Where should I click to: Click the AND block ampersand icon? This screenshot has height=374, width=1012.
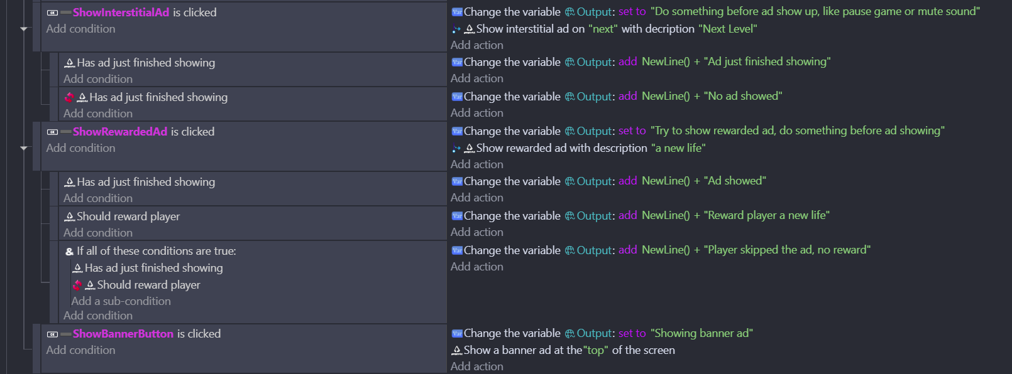coord(69,250)
